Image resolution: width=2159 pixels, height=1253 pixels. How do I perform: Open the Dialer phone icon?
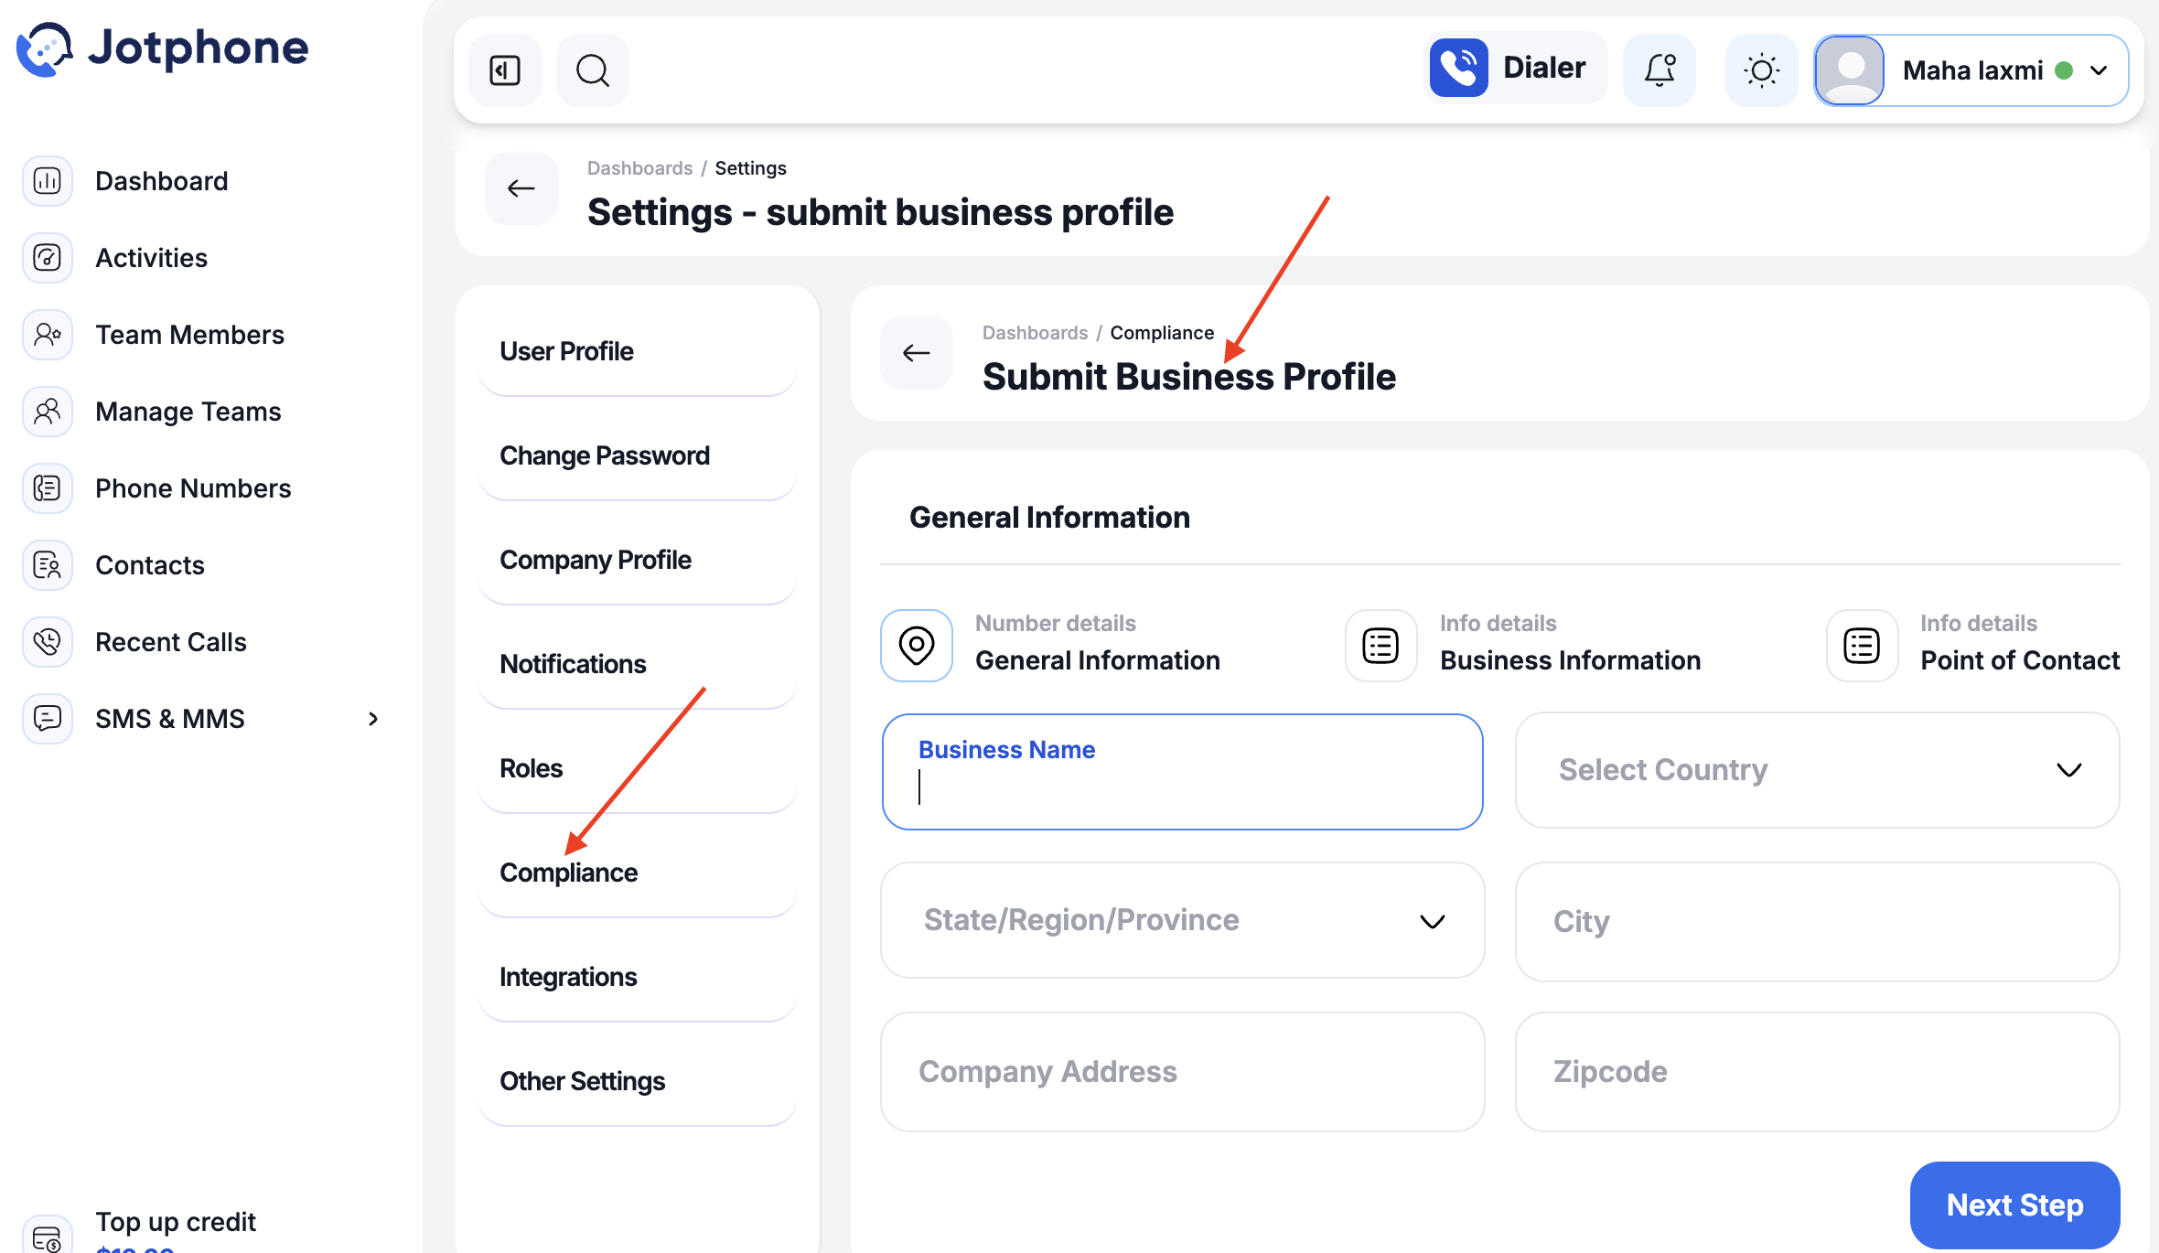1459,68
